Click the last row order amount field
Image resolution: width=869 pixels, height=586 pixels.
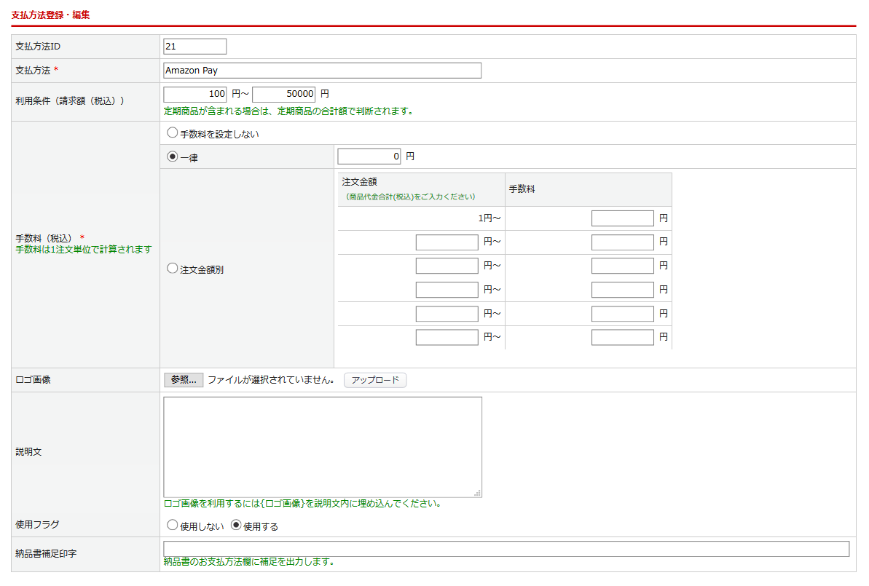click(x=447, y=338)
